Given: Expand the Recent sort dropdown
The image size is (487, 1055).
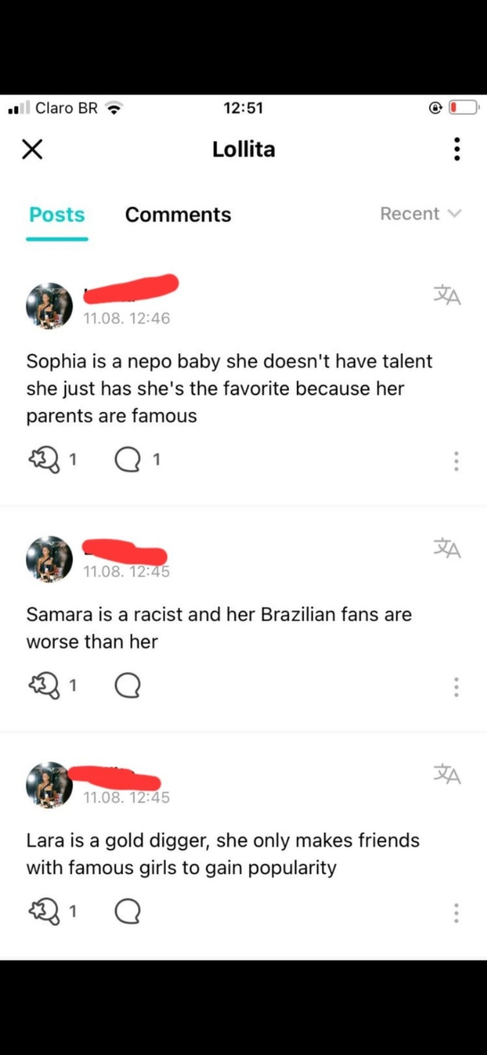Looking at the screenshot, I should (x=421, y=213).
